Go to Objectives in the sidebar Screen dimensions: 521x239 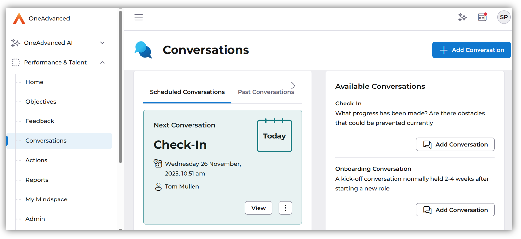click(x=41, y=102)
